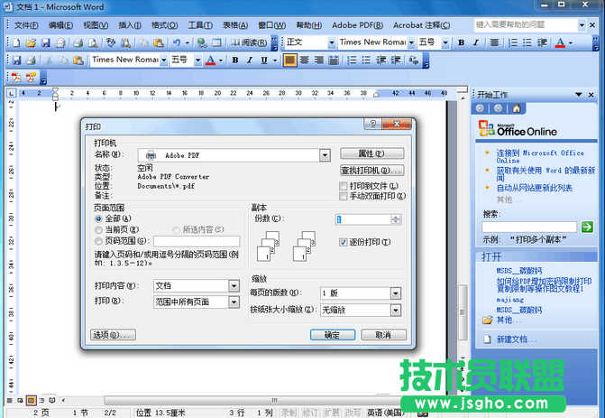Expand the 开始工作 task pane menu arrow

[x=578, y=94]
